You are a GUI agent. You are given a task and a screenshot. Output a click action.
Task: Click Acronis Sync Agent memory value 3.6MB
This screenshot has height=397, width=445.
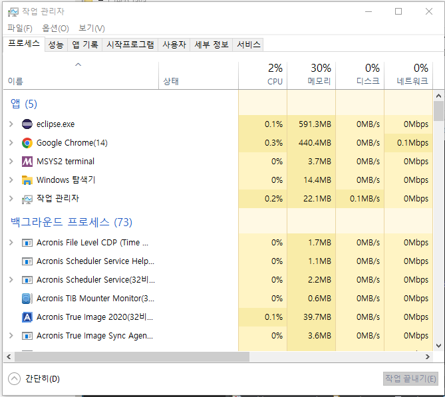319,336
